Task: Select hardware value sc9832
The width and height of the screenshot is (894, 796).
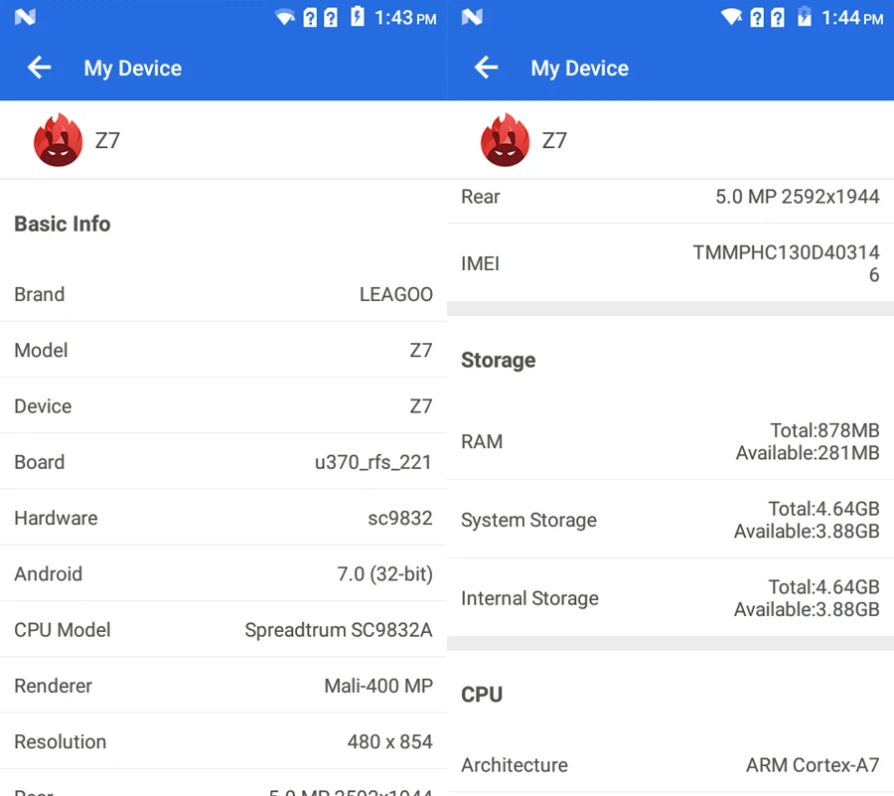Action: point(400,518)
